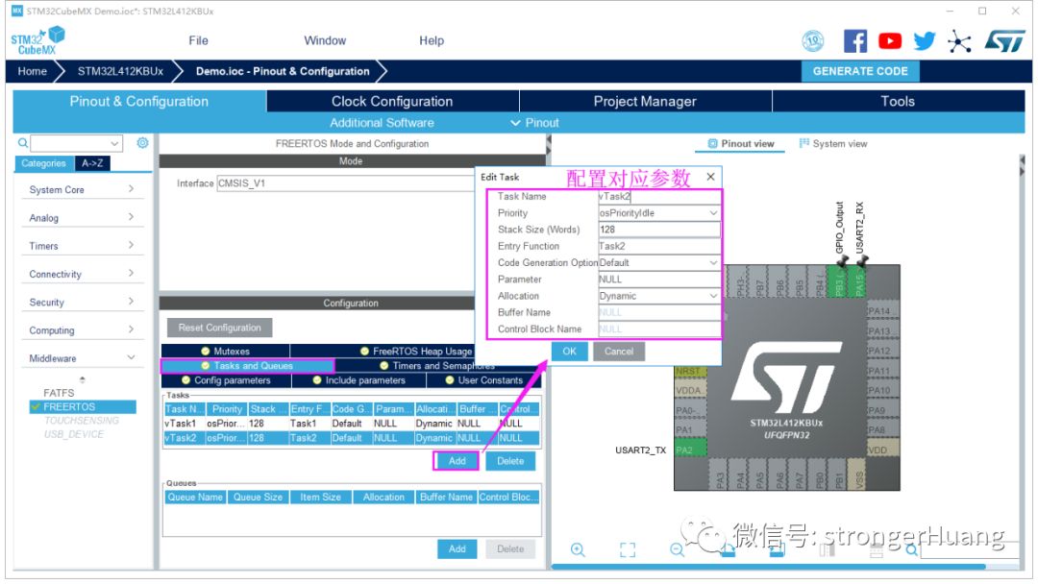Click the Stack Size (Words) input field
This screenshot has height=584, width=1038.
point(657,230)
